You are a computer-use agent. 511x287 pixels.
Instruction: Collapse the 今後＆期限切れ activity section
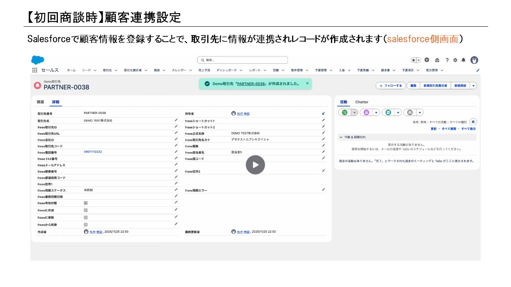341,137
